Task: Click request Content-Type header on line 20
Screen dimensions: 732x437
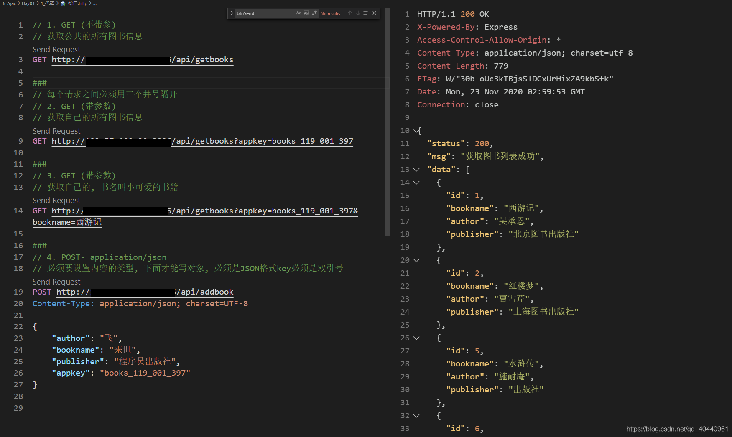Action: coord(140,304)
